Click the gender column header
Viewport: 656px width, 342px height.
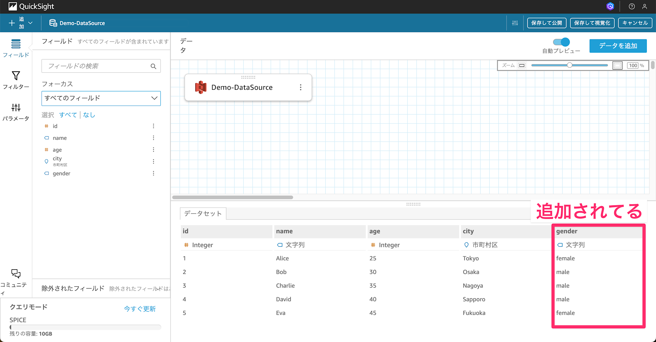(598, 231)
